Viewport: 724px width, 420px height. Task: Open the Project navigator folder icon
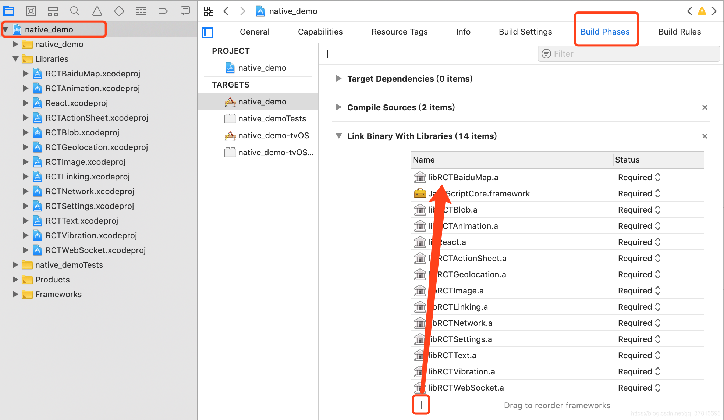coord(9,11)
